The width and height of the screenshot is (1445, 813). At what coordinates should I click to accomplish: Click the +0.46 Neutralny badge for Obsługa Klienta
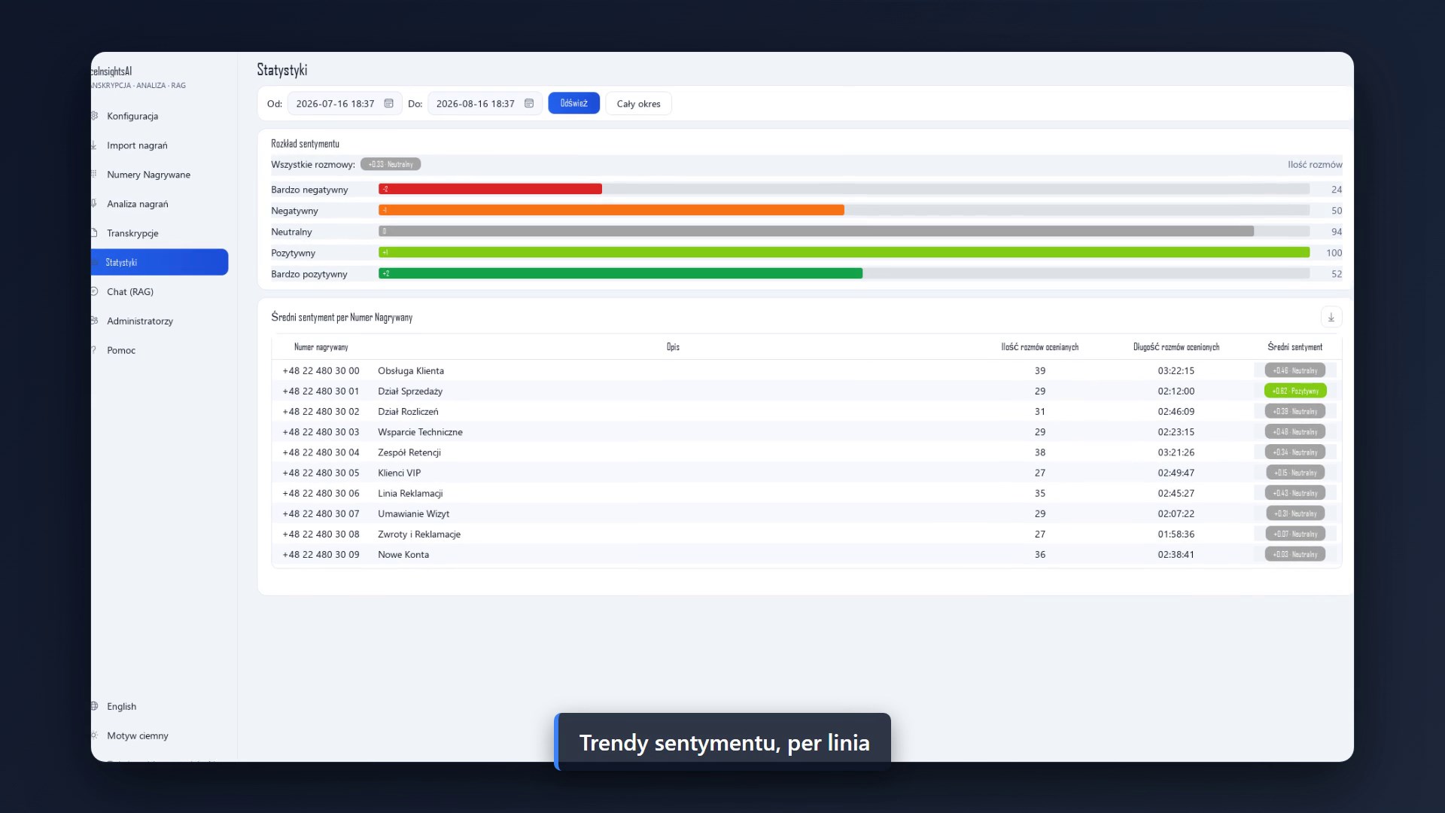[1295, 370]
